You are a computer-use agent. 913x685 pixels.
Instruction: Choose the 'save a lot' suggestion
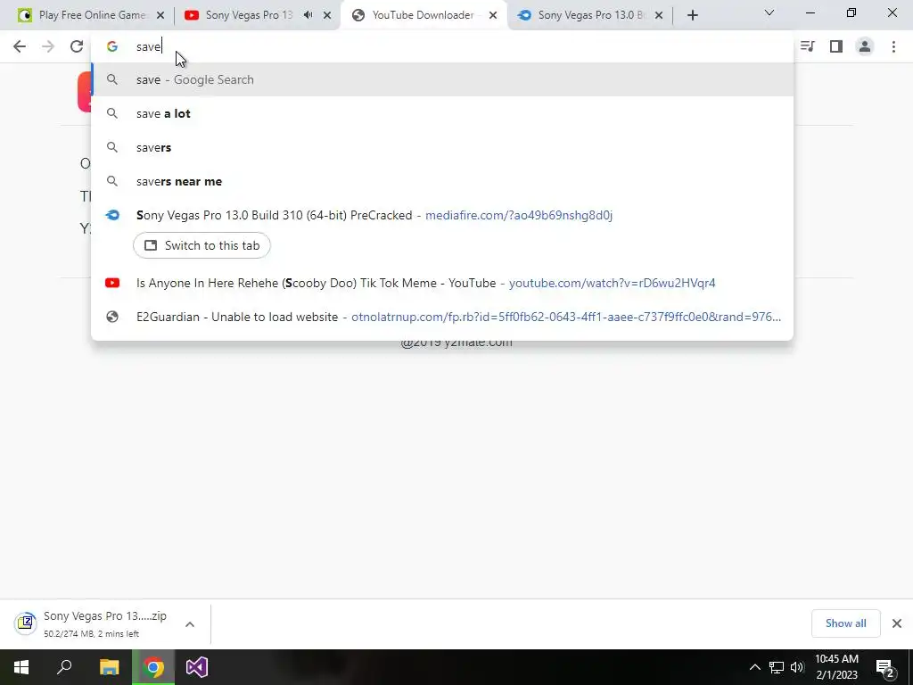(x=442, y=113)
